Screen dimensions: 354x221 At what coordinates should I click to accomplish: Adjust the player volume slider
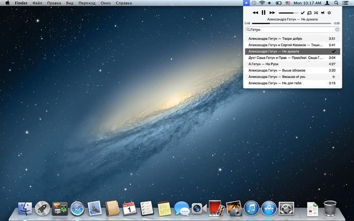tap(289, 13)
